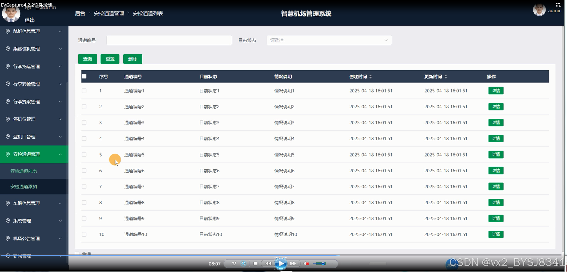Open 详情 for 通道编号10
Image resolution: width=567 pixels, height=272 pixels.
[496, 234]
